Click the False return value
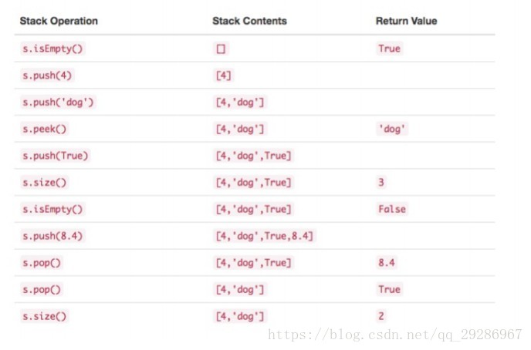Viewport: 531px width, 350px height. (391, 209)
